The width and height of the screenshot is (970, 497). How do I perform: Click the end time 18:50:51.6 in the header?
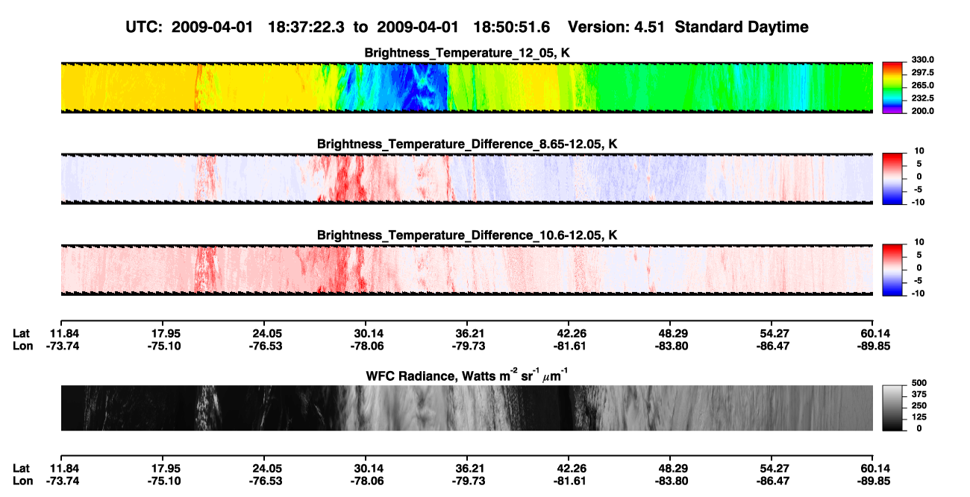point(513,27)
